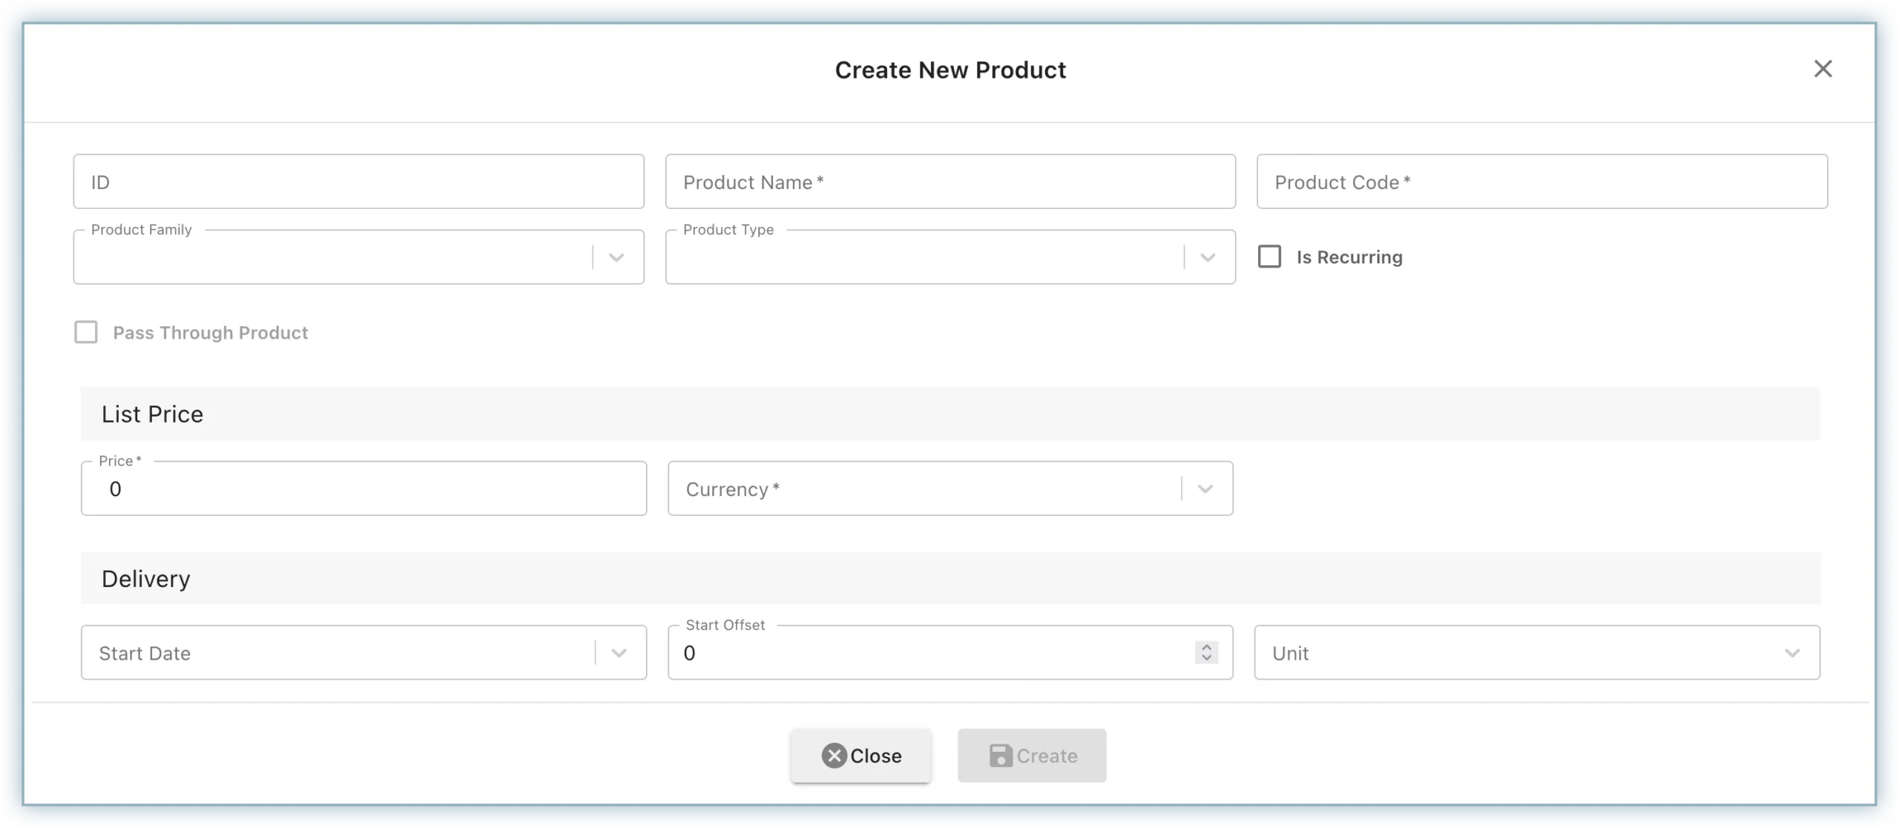
Task: Enable the Pass Through Product checkbox
Action: point(86,331)
